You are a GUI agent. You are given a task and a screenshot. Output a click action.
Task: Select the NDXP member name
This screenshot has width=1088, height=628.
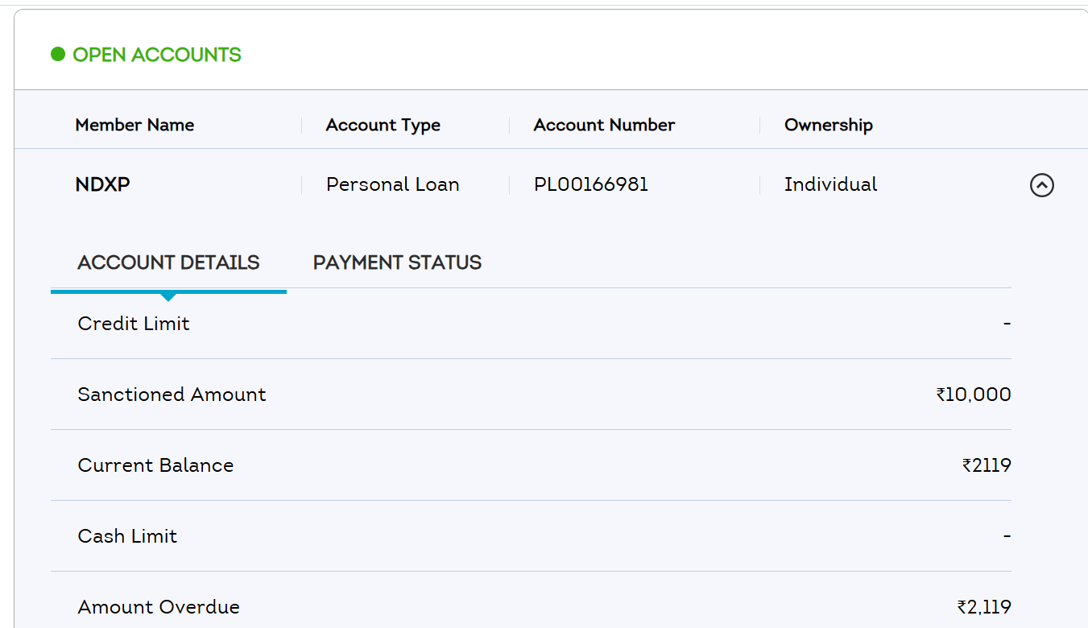click(x=102, y=185)
